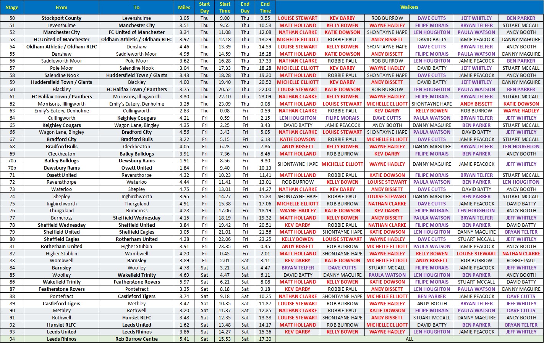
Task: Click Hunslet RLFC in the stage 92 row
Action: (x=61, y=325)
